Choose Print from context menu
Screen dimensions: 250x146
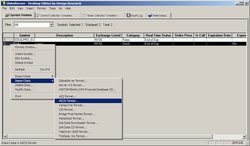[33, 96]
